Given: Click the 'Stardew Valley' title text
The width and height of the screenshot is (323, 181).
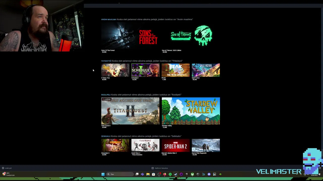Looking at the screenshot, I should 167,126.
